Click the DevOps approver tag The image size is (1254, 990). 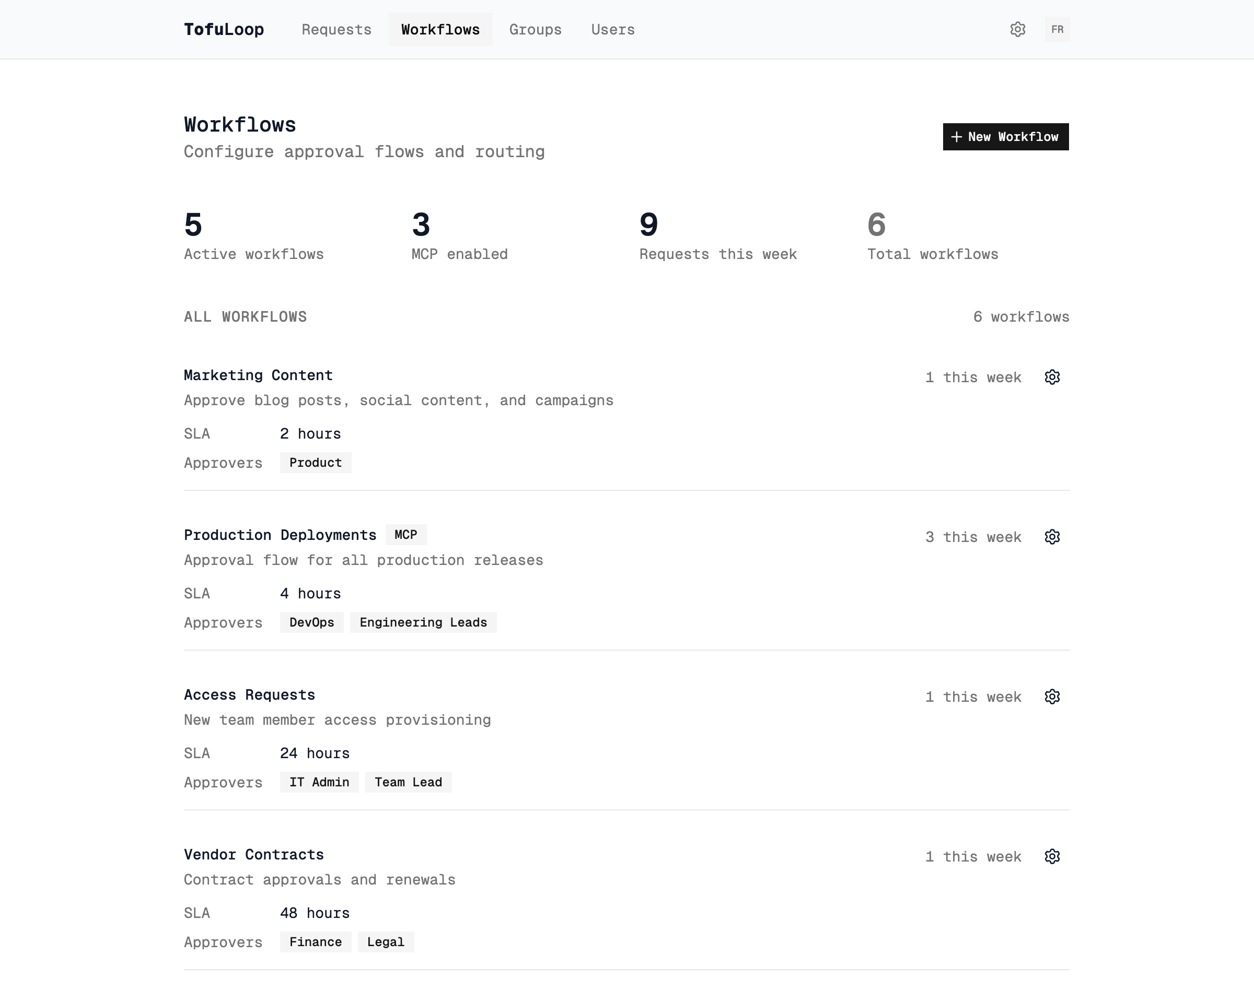tap(311, 622)
